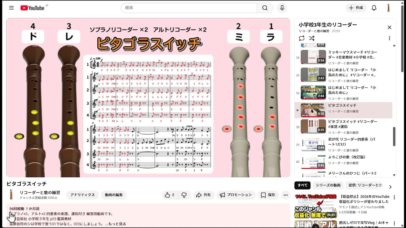Open thumbnail of video 38 0:35
Screen dimensions: 406x228
tap(313, 126)
